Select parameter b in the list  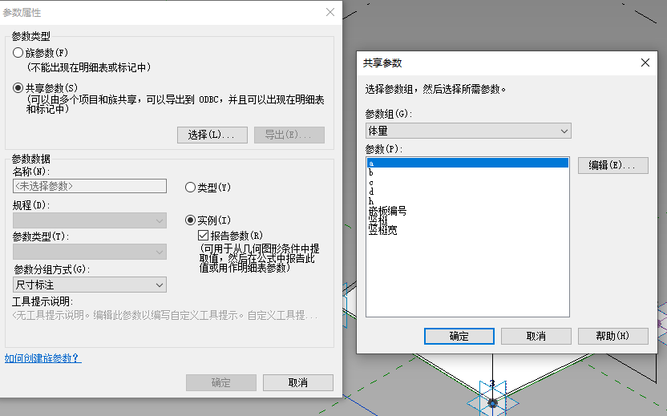point(467,172)
